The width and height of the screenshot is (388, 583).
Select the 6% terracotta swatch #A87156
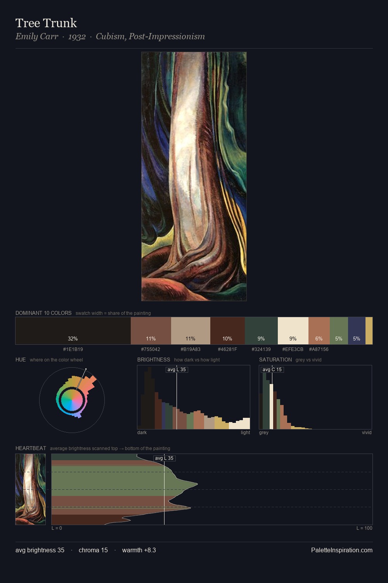coord(319,331)
